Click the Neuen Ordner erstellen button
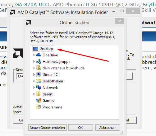 [48, 128]
